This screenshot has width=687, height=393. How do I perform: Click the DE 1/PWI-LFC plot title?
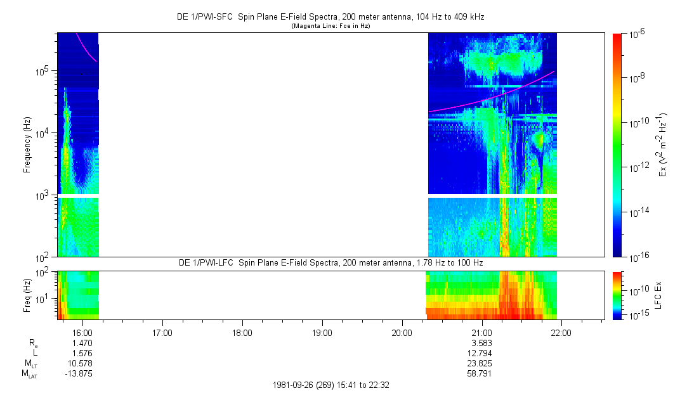(x=330, y=263)
